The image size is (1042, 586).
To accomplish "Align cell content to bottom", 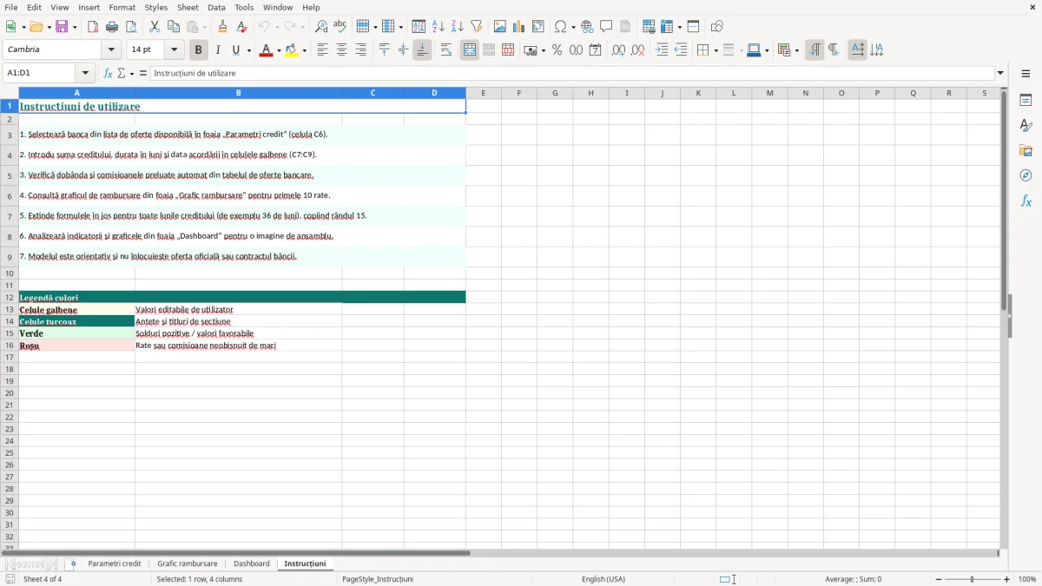I will (x=422, y=50).
